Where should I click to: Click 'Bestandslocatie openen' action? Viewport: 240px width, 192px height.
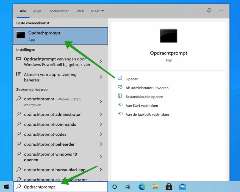[144, 97]
